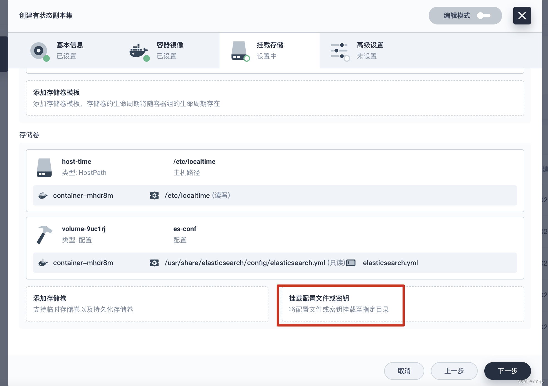Select the 挂载存储 step tab

pyautogui.click(x=270, y=50)
